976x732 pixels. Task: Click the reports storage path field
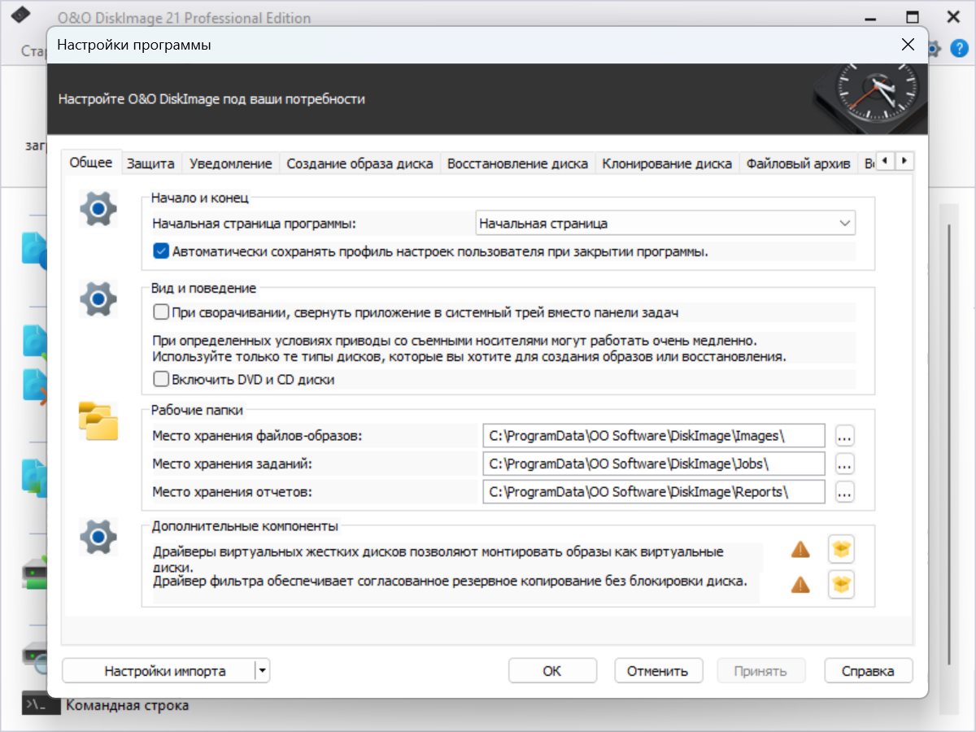[x=653, y=492]
